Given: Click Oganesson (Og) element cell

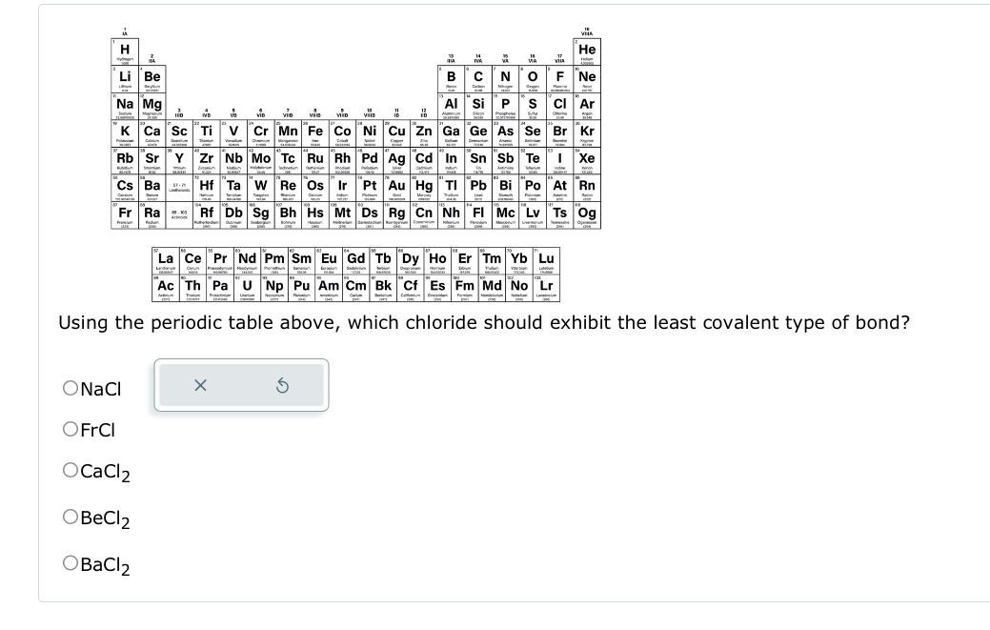Looking at the screenshot, I should click(x=587, y=213).
